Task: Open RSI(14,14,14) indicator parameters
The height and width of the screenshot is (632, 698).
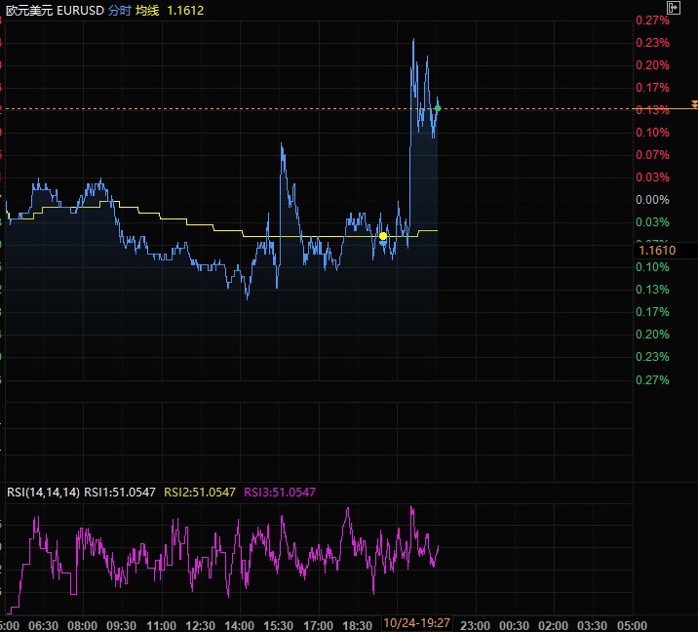Action: 43,493
